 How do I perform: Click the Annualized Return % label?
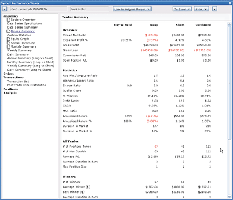[77, 121]
